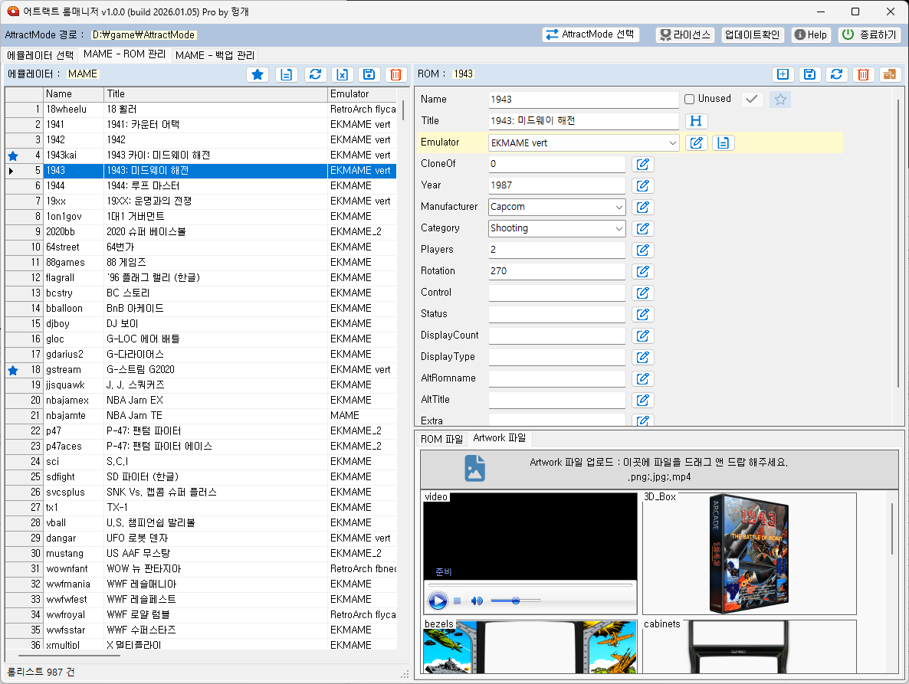
Task: Click the 종료하기 exit button
Action: pos(869,34)
